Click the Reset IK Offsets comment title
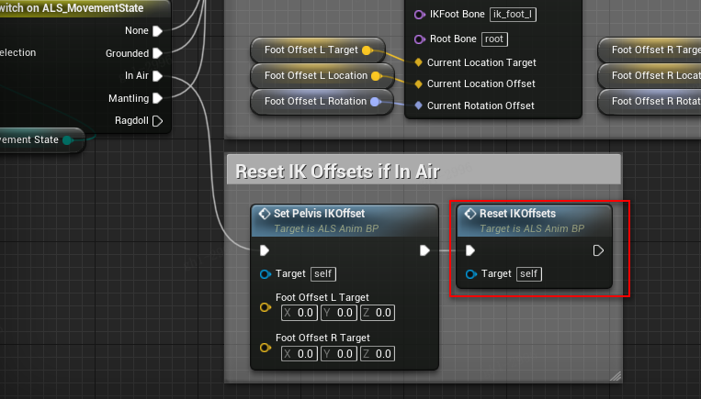The height and width of the screenshot is (399, 701). 337,171
